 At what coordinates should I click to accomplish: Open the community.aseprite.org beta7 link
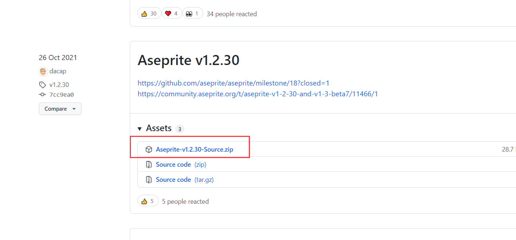click(x=257, y=94)
